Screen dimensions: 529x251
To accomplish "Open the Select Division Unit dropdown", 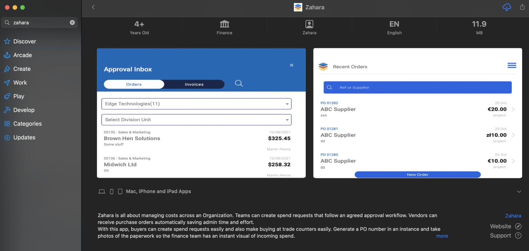I will 196,120.
